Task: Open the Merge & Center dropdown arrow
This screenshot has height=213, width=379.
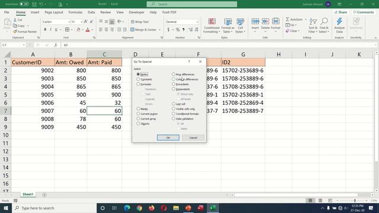Action: click(159, 30)
